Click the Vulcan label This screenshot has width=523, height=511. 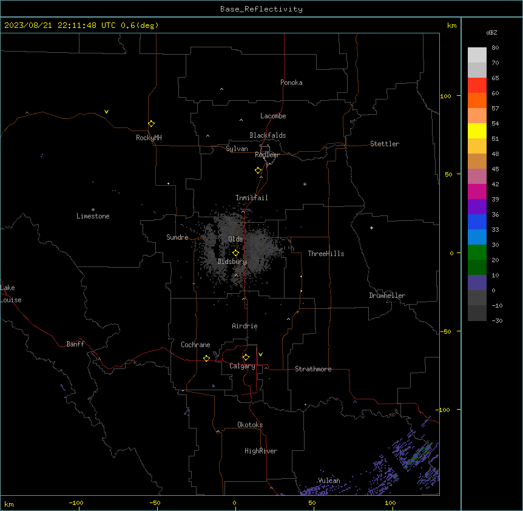pyautogui.click(x=329, y=481)
